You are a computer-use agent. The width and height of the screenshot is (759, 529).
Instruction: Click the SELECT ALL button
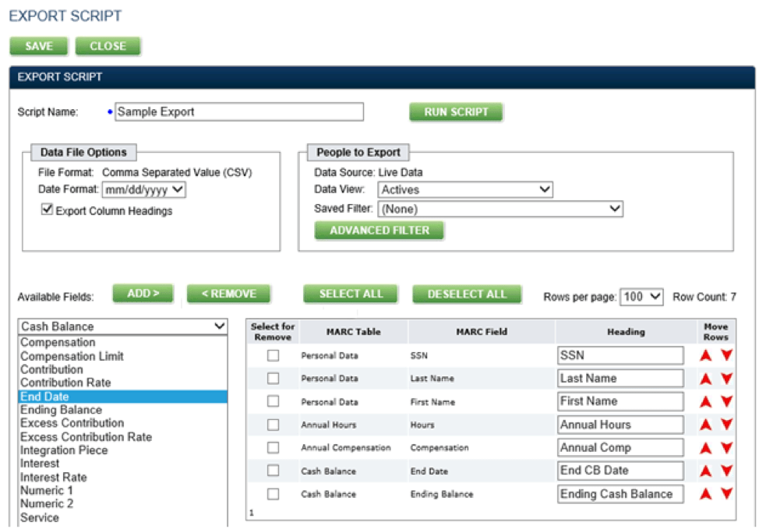(x=351, y=294)
